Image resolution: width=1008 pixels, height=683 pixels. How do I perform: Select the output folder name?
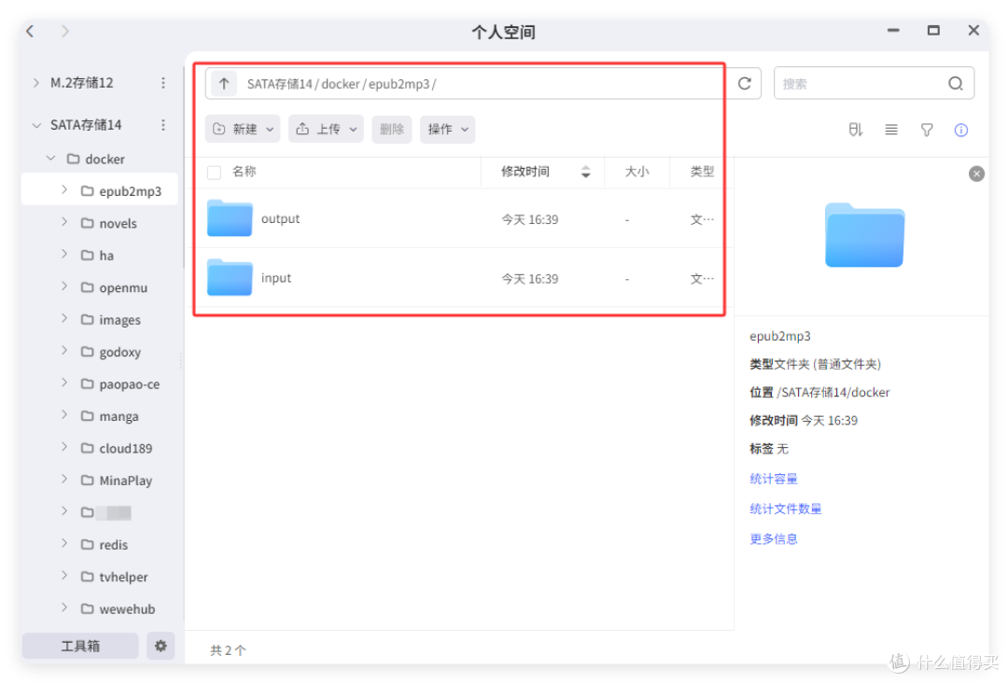click(x=280, y=218)
